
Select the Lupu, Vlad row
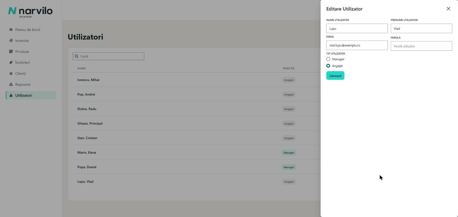click(197, 182)
